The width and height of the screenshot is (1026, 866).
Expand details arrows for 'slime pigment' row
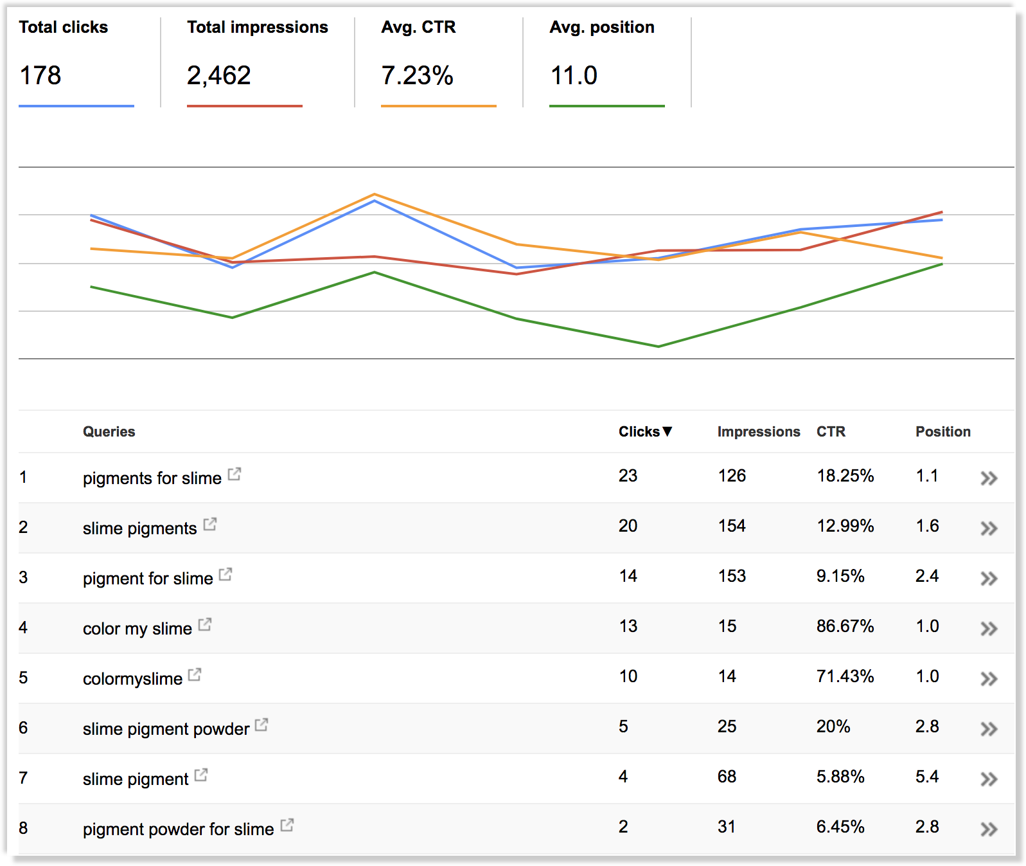click(x=989, y=779)
